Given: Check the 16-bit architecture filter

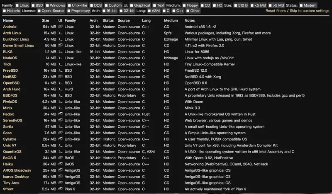Looking at the screenshot, I should [x=103, y=11].
